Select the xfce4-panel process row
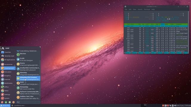Viewport: 191px width, 107px height. coord(156,51)
